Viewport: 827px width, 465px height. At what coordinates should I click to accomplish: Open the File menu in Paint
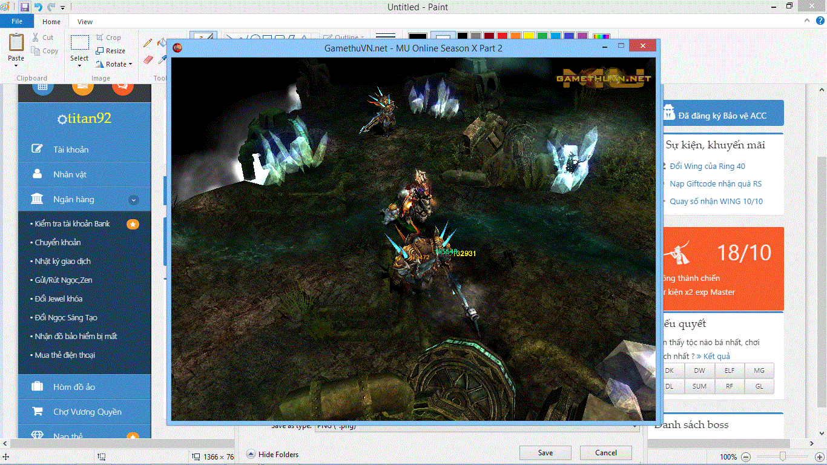tap(17, 21)
